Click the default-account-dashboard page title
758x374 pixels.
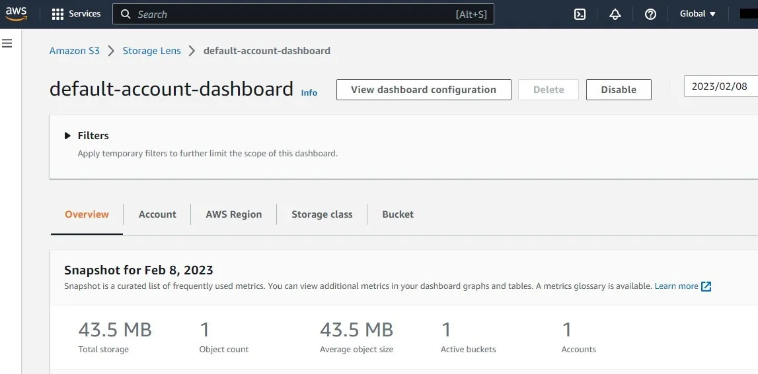171,89
